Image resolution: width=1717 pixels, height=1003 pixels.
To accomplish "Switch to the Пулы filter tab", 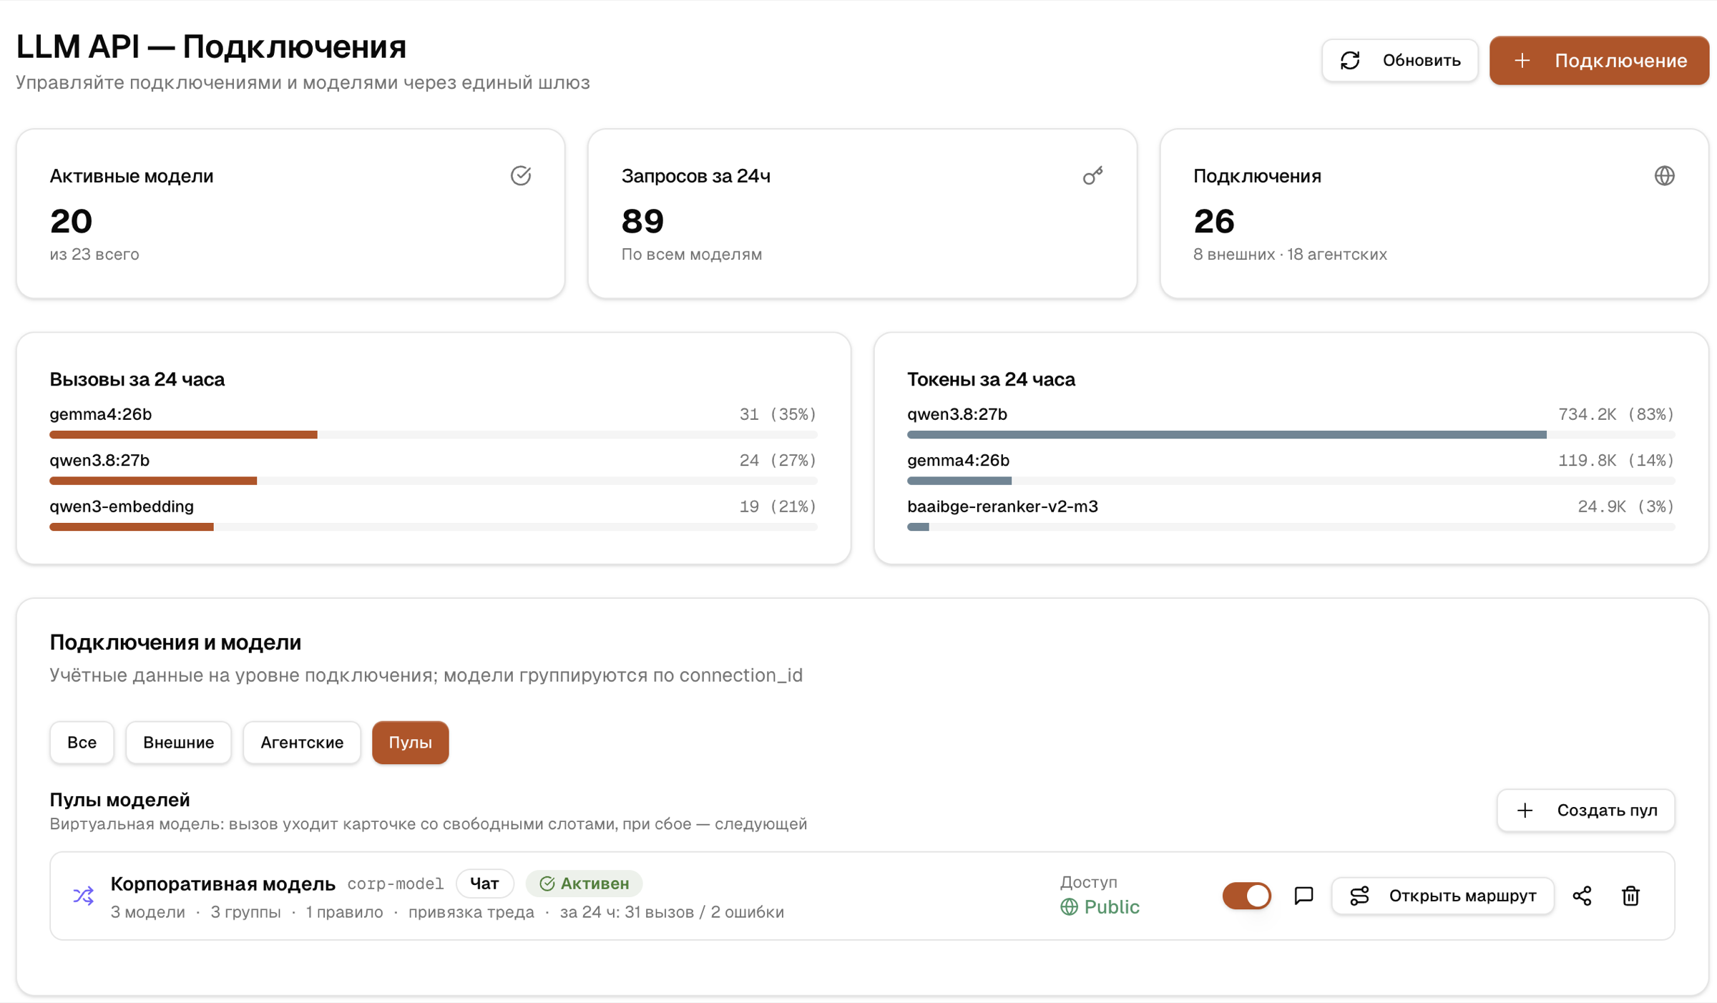I will click(410, 743).
